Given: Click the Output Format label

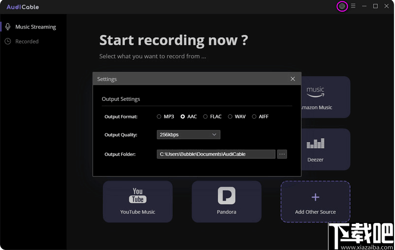Looking at the screenshot, I should [121, 117].
